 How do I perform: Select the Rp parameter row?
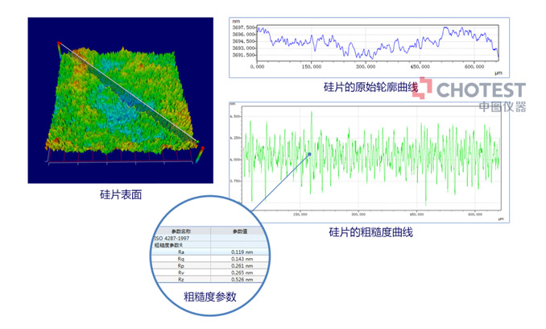click(x=180, y=266)
